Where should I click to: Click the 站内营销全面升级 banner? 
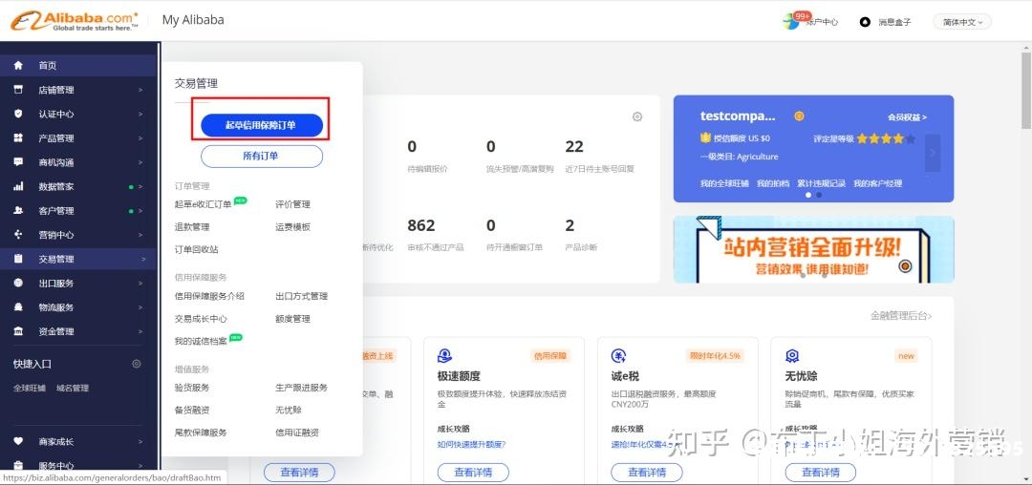coord(813,249)
